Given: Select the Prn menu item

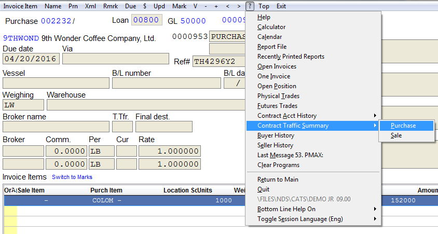Looking at the screenshot, I should tap(73, 6).
